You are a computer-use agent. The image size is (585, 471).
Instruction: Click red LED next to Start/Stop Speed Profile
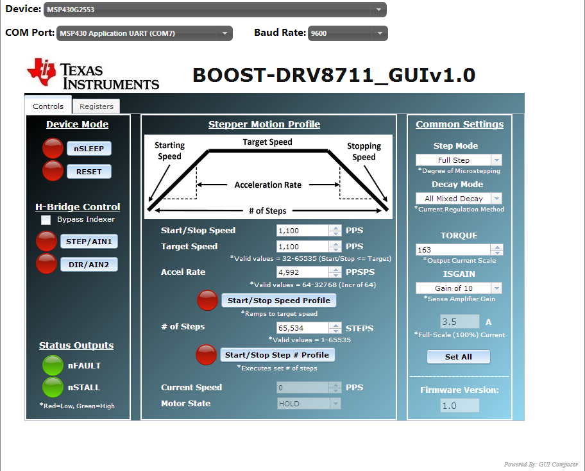click(207, 300)
